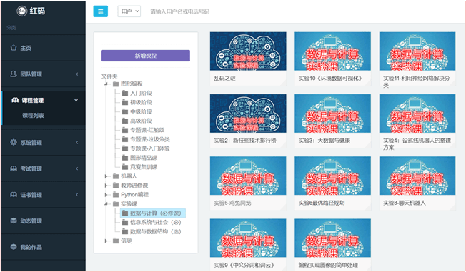This screenshot has height=272, width=466.
Task: Click folder icon beside 入门阶段
Action: click(x=125, y=94)
